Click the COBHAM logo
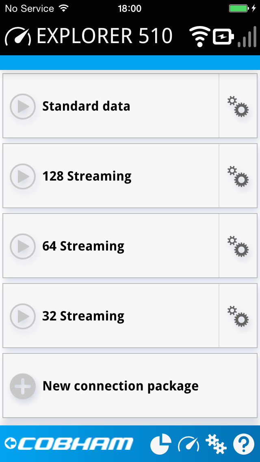260x462 pixels. tap(69, 443)
